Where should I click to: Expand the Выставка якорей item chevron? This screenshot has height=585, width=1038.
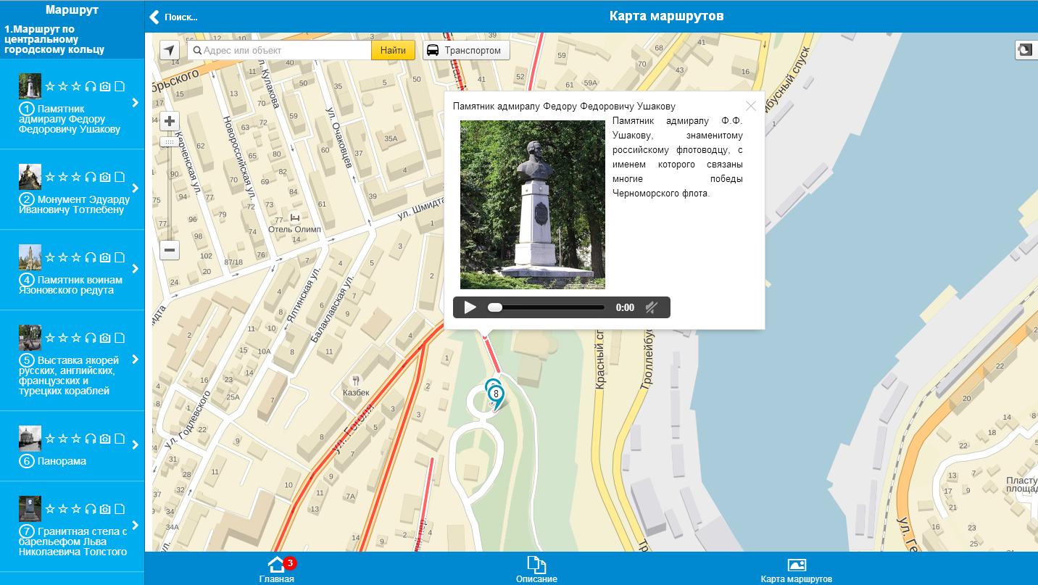[136, 360]
